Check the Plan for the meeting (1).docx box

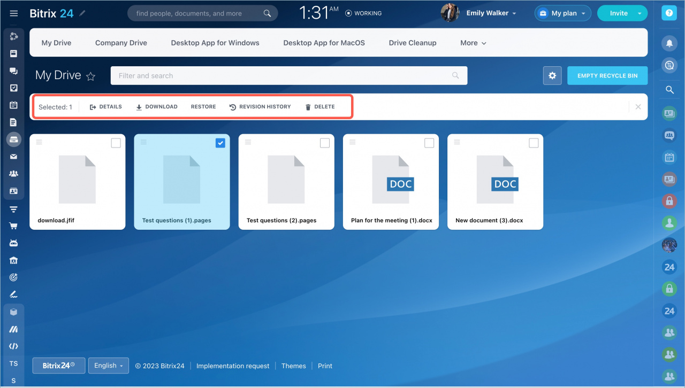[x=429, y=143]
